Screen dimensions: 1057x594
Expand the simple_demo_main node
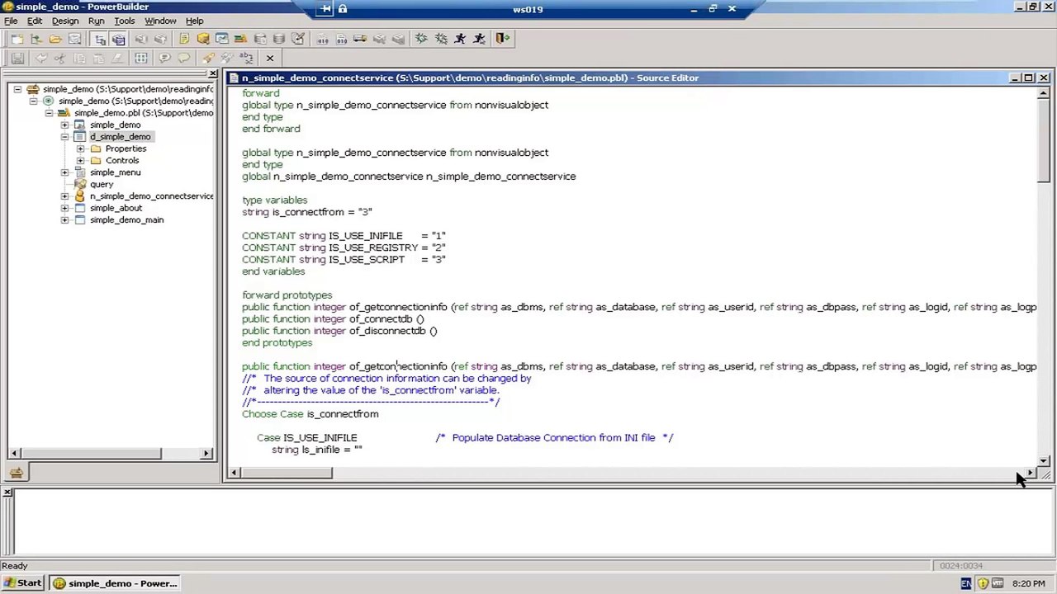click(x=64, y=220)
